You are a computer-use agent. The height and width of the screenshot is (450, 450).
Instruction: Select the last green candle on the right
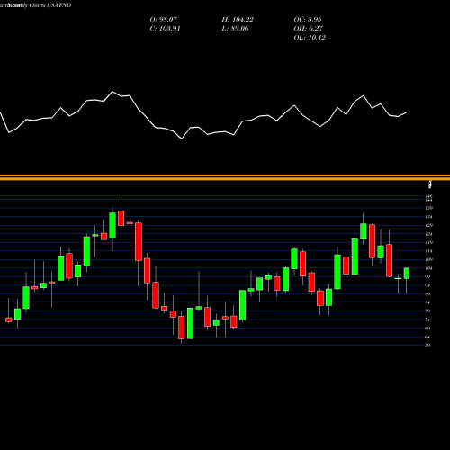[x=407, y=274]
